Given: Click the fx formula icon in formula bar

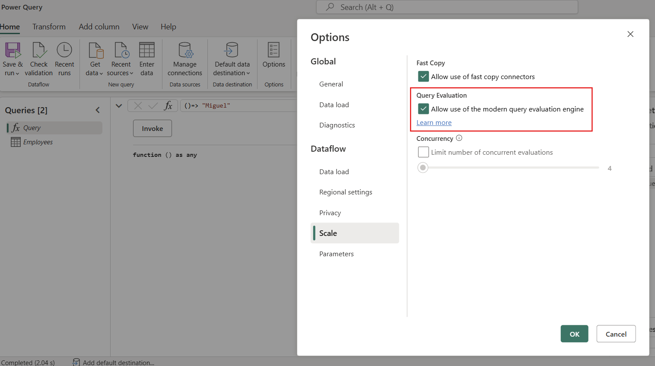Looking at the screenshot, I should [x=168, y=106].
